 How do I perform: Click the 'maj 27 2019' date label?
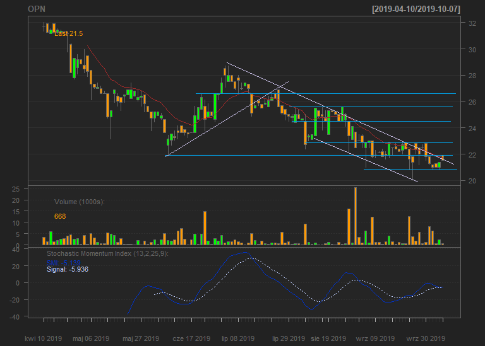point(141,338)
